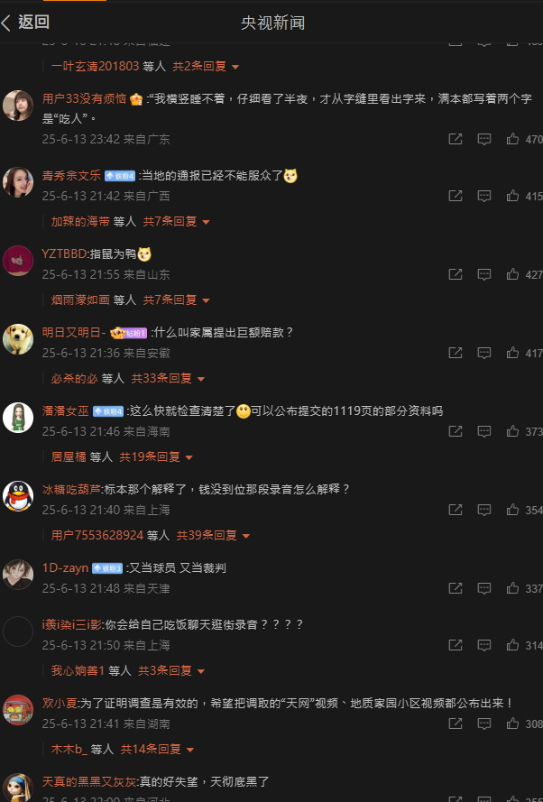This screenshot has height=802, width=543.
Task: Like i羡i染i三i影's comment
Action: point(512,645)
